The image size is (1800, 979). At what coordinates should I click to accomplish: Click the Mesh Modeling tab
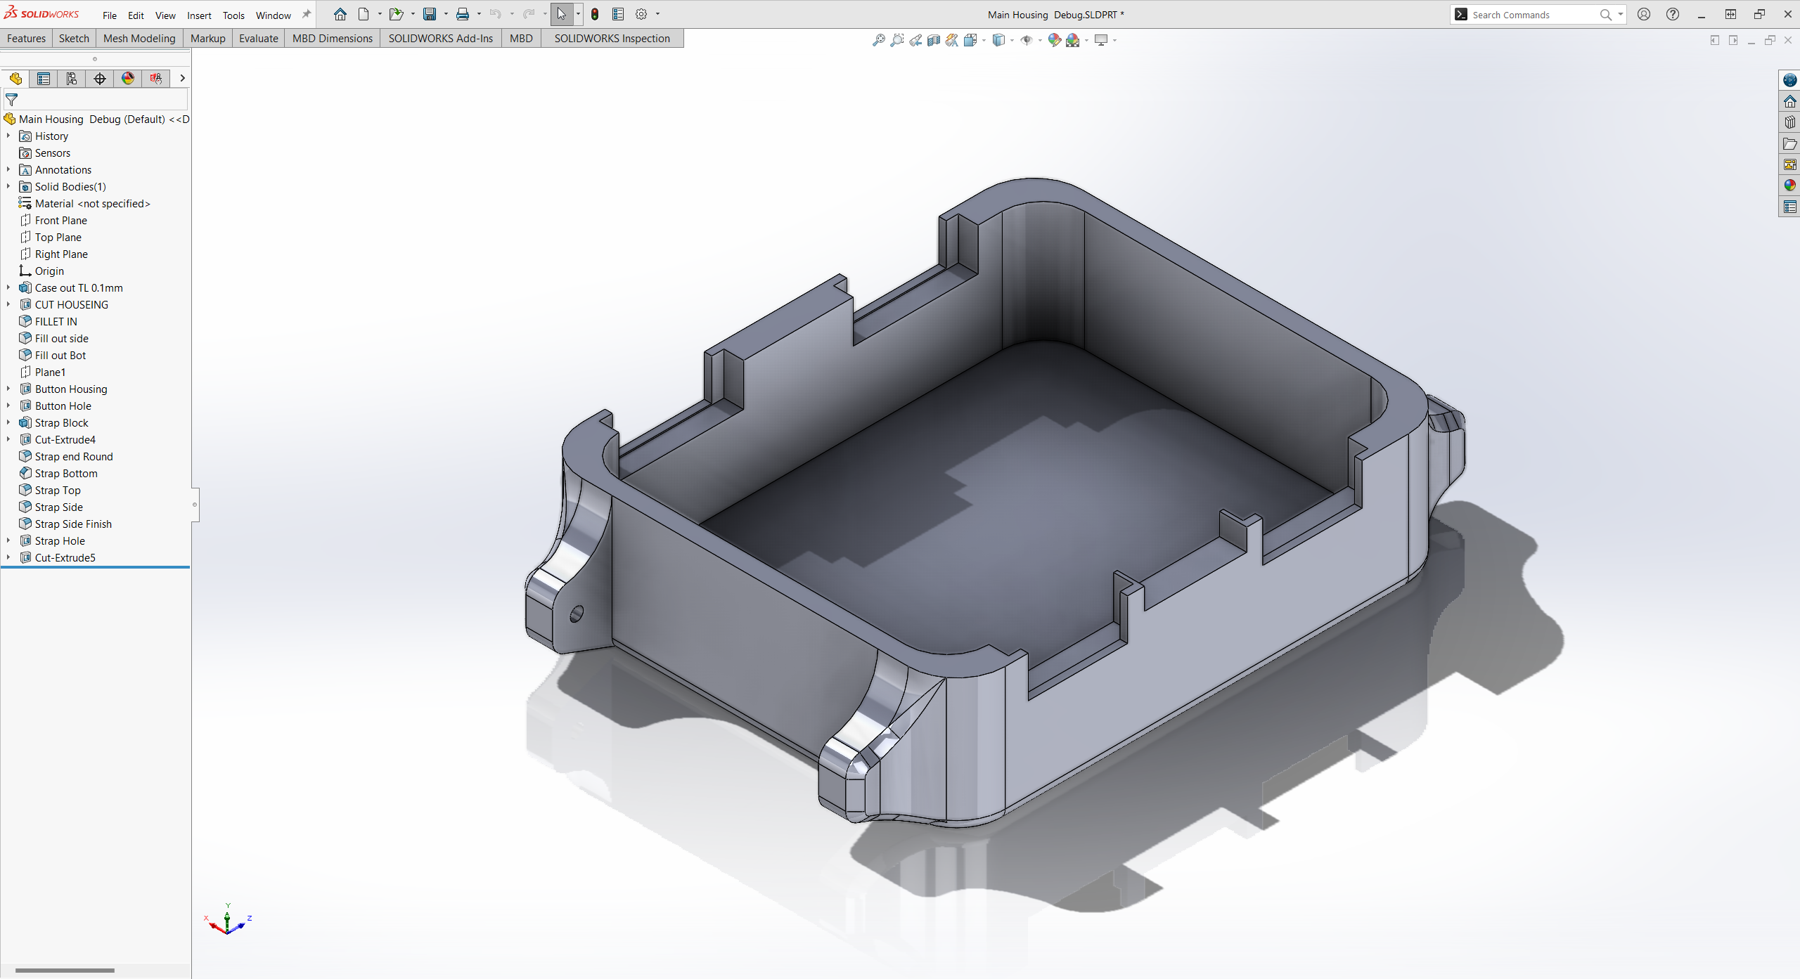click(x=137, y=37)
